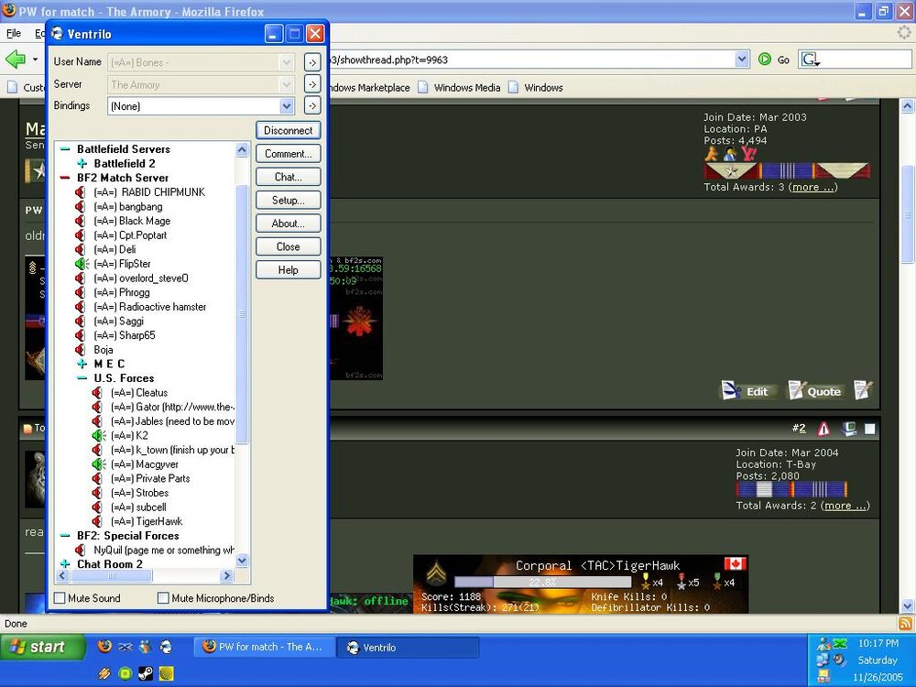Enable the Mute Sound checkbox

pyautogui.click(x=60, y=598)
